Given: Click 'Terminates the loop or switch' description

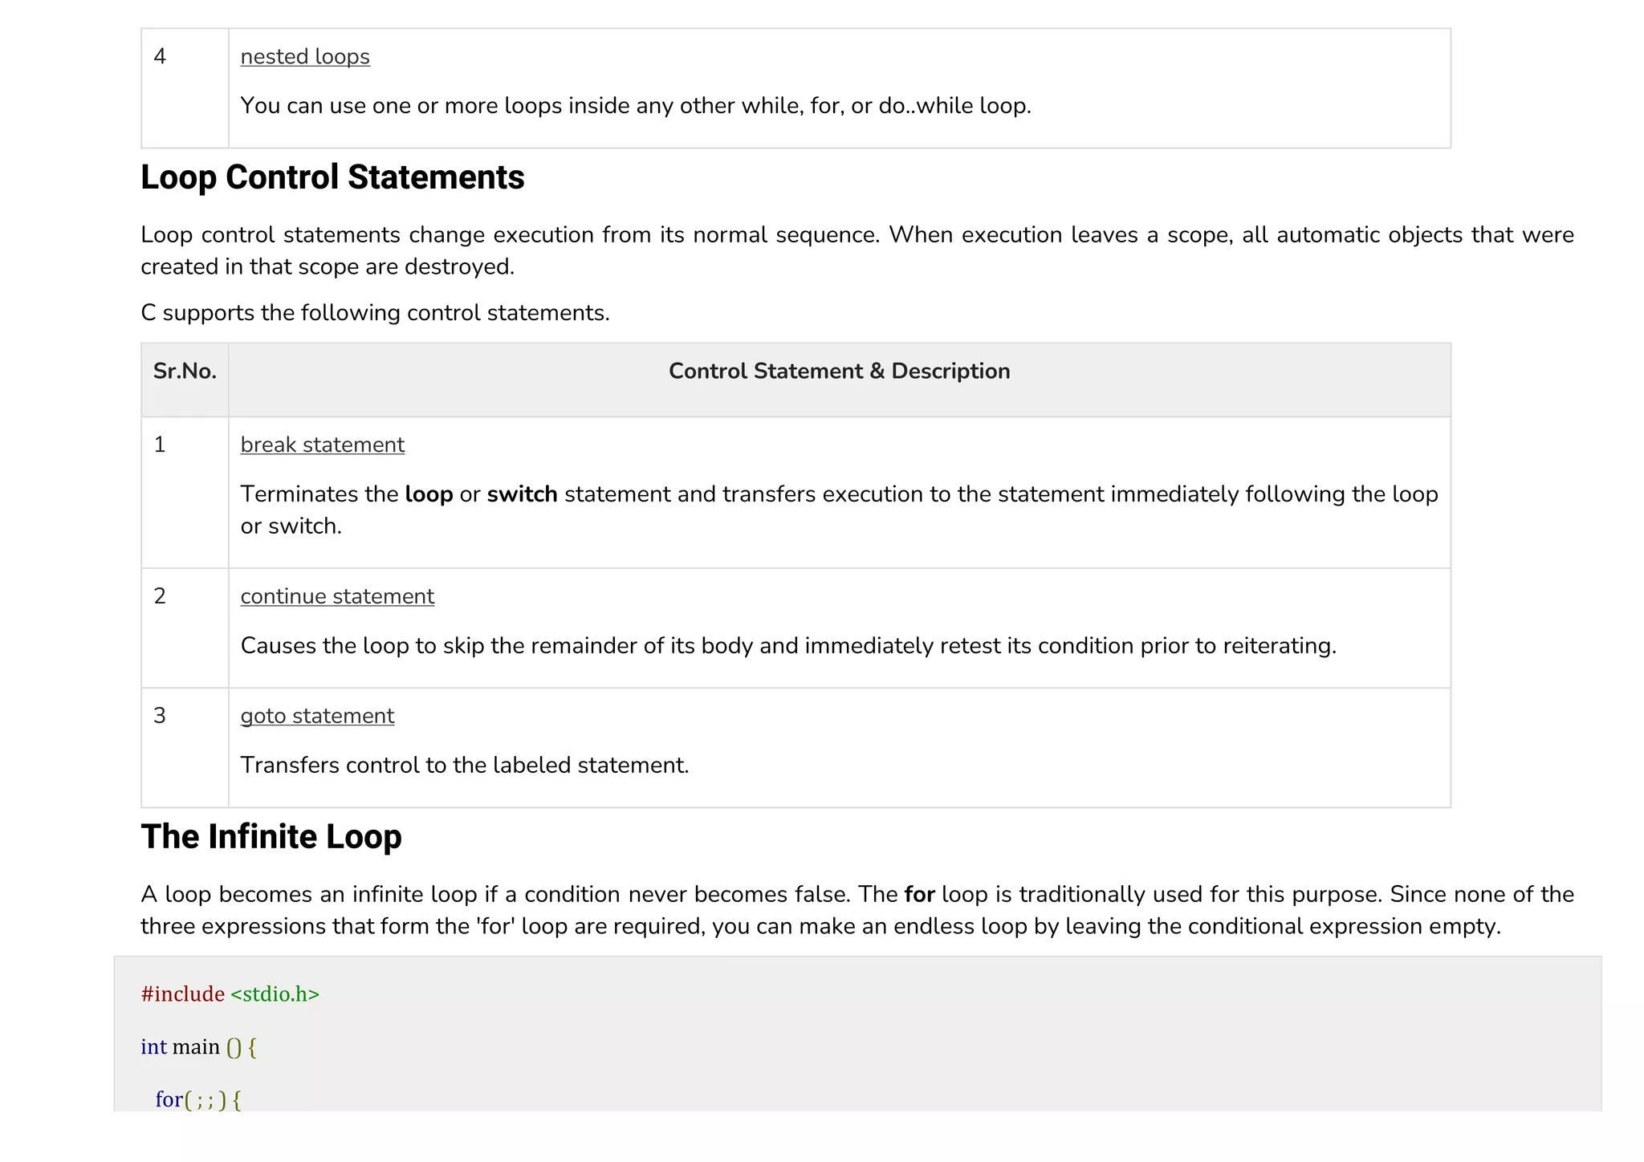Looking at the screenshot, I should 839,510.
